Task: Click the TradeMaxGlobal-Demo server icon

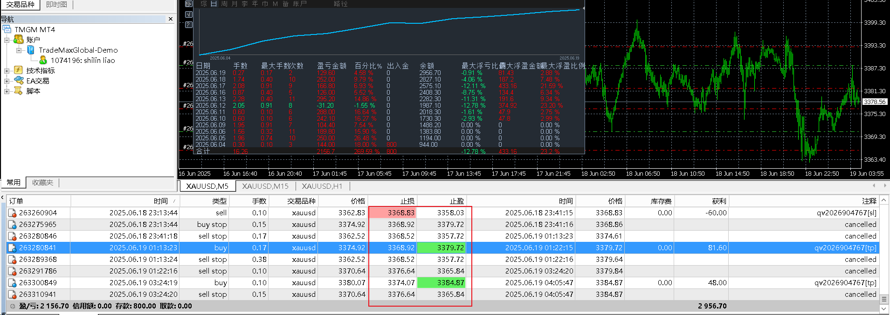Action: [31, 50]
